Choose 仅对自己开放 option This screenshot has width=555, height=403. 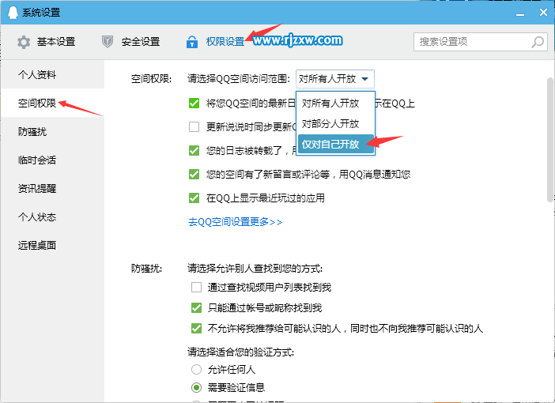click(x=335, y=145)
